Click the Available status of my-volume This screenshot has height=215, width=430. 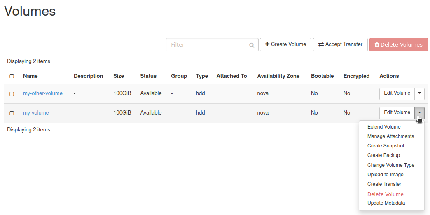[151, 113]
